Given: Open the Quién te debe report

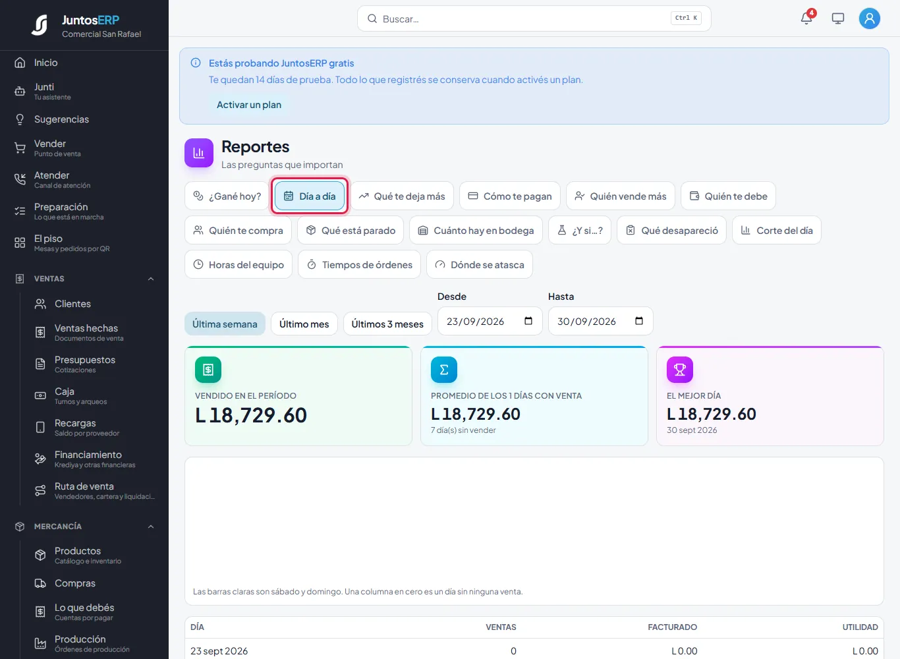Looking at the screenshot, I should click(x=729, y=196).
